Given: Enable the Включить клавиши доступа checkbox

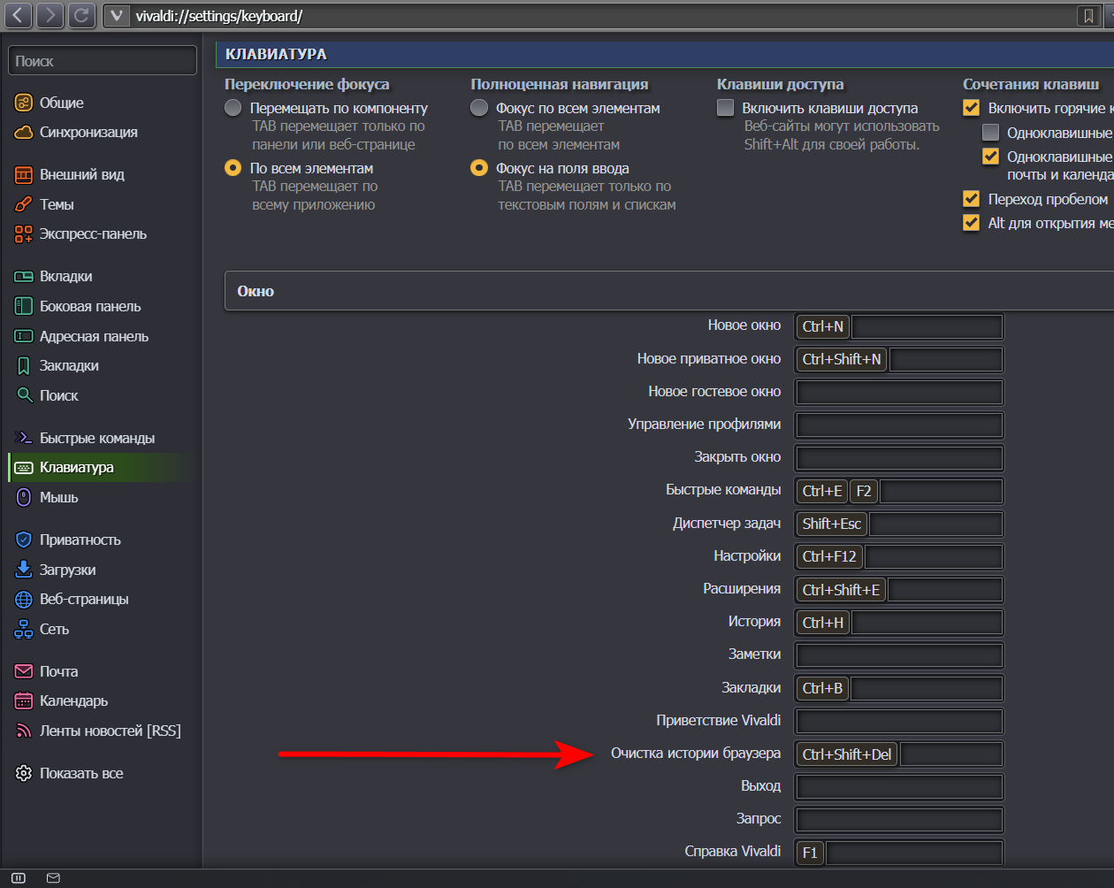Looking at the screenshot, I should click(726, 108).
